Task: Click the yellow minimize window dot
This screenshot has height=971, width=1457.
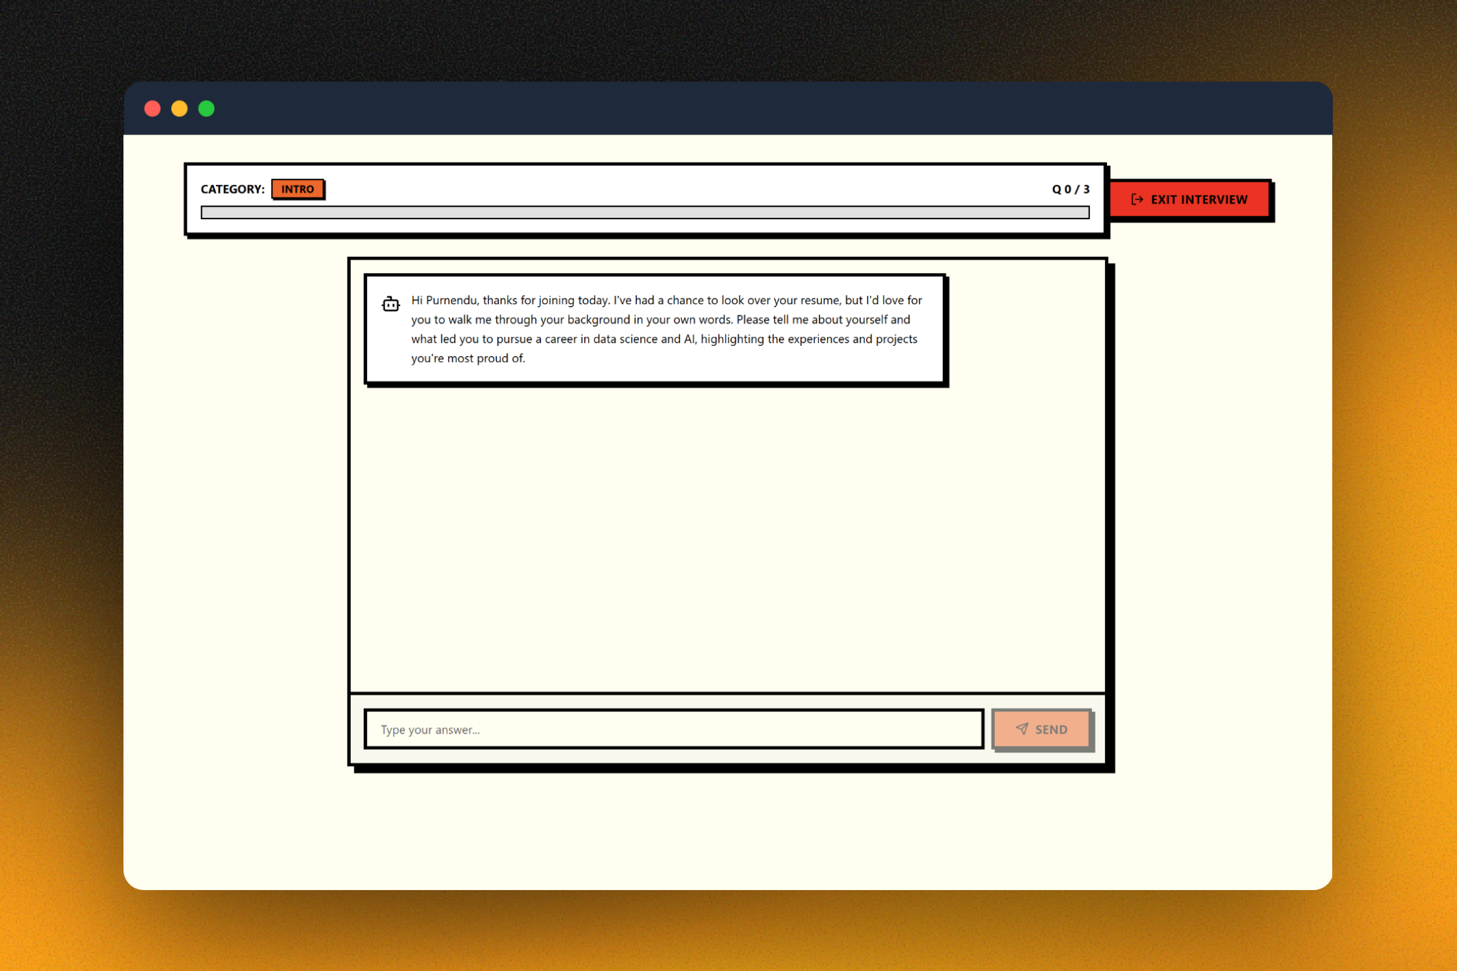Action: coord(179,109)
